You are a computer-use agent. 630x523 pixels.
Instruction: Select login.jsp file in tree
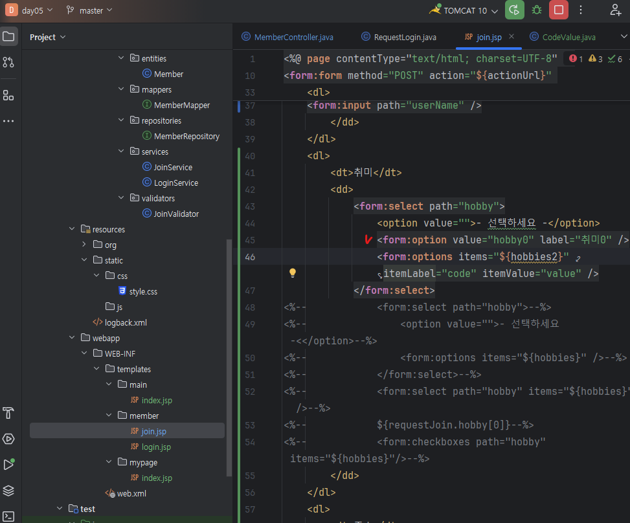(151, 447)
